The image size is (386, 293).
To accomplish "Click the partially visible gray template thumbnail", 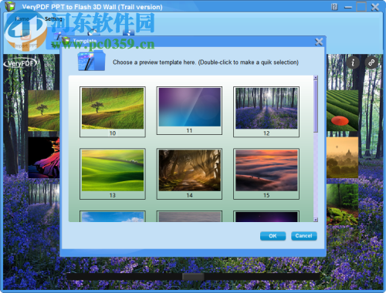I will 189,217.
